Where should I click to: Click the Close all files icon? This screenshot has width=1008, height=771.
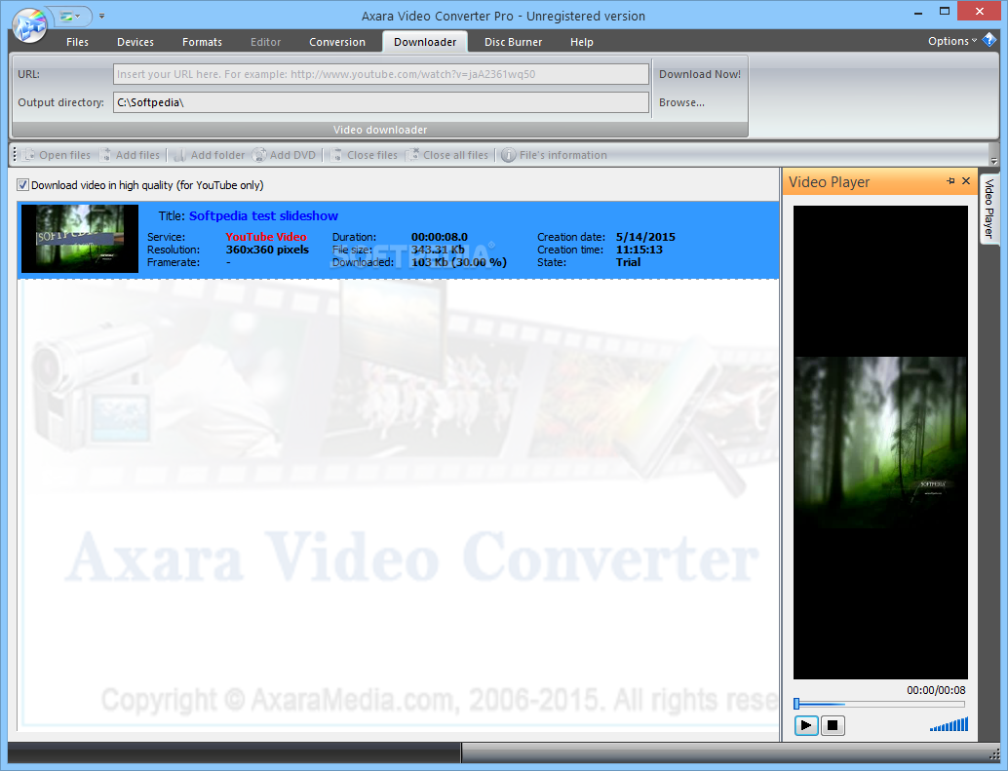[413, 155]
